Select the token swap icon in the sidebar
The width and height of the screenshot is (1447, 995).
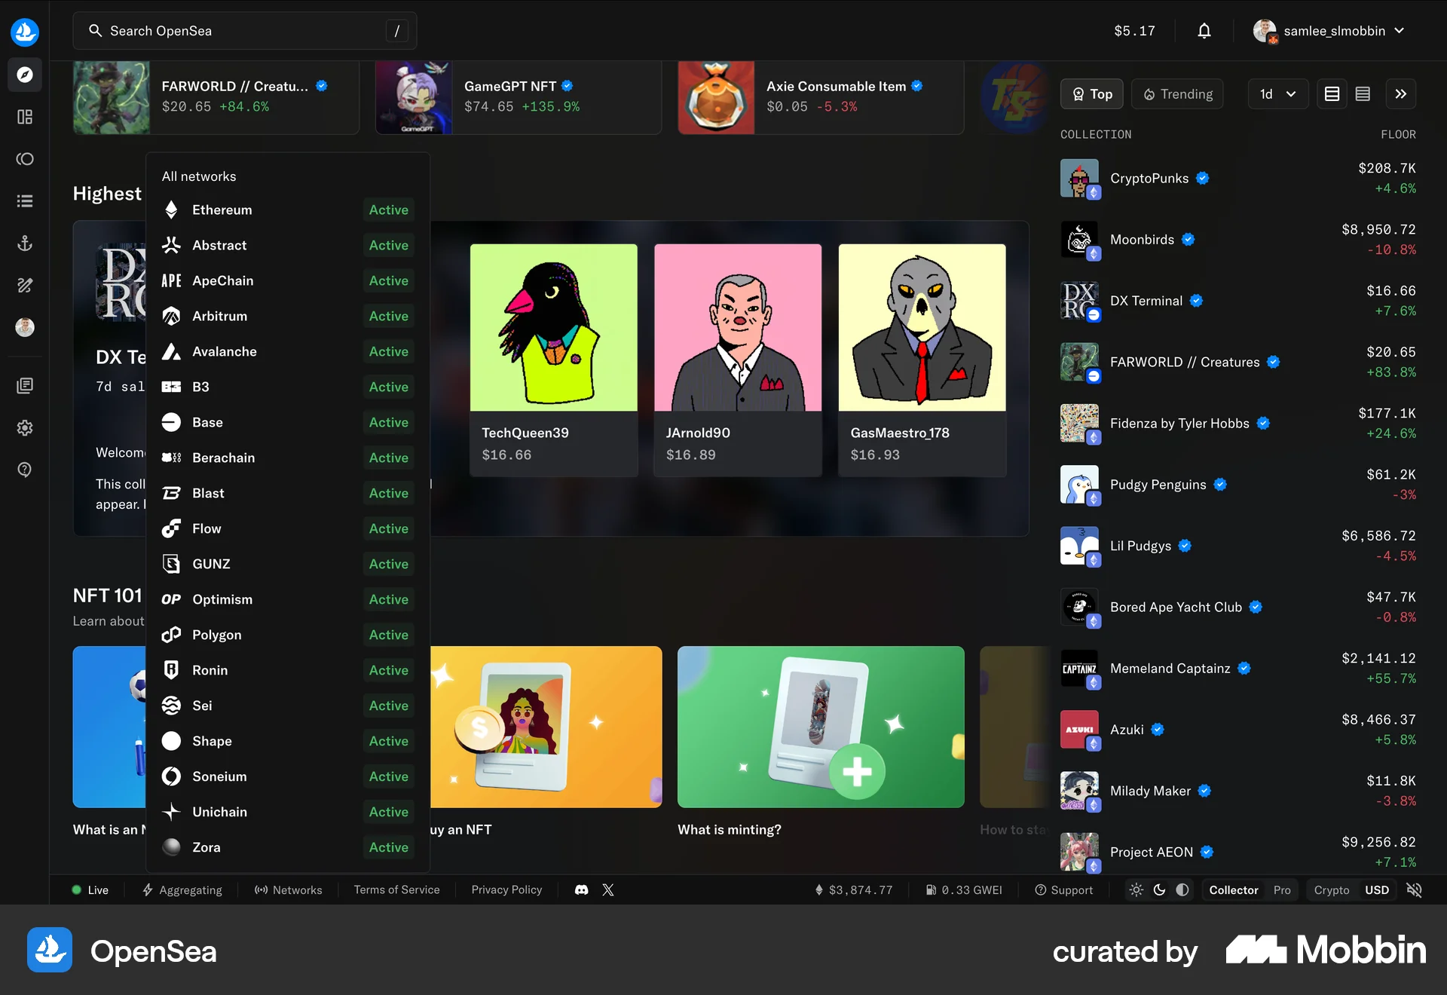(x=25, y=159)
